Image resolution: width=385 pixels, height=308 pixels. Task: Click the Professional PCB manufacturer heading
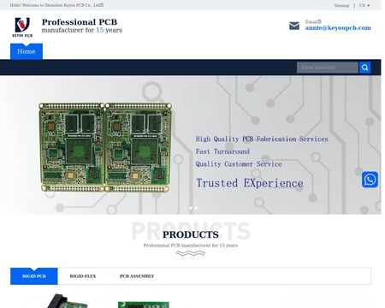click(82, 26)
